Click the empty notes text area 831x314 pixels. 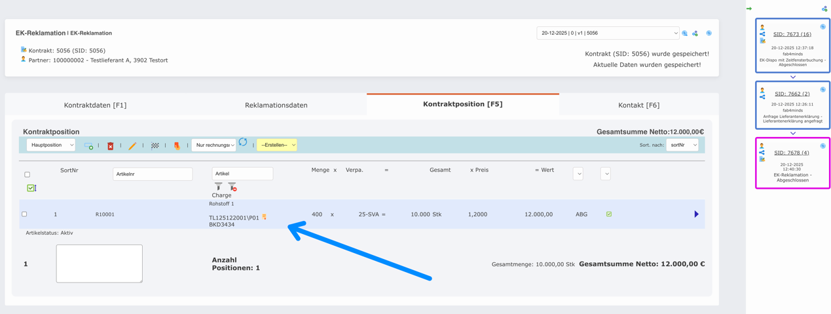[100, 264]
